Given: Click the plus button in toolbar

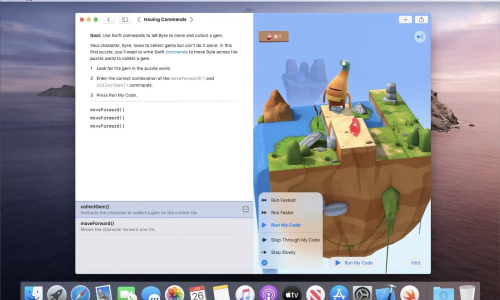Looking at the screenshot, I should [x=405, y=19].
